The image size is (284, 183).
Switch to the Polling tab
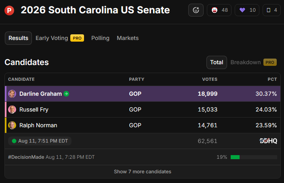coord(100,38)
